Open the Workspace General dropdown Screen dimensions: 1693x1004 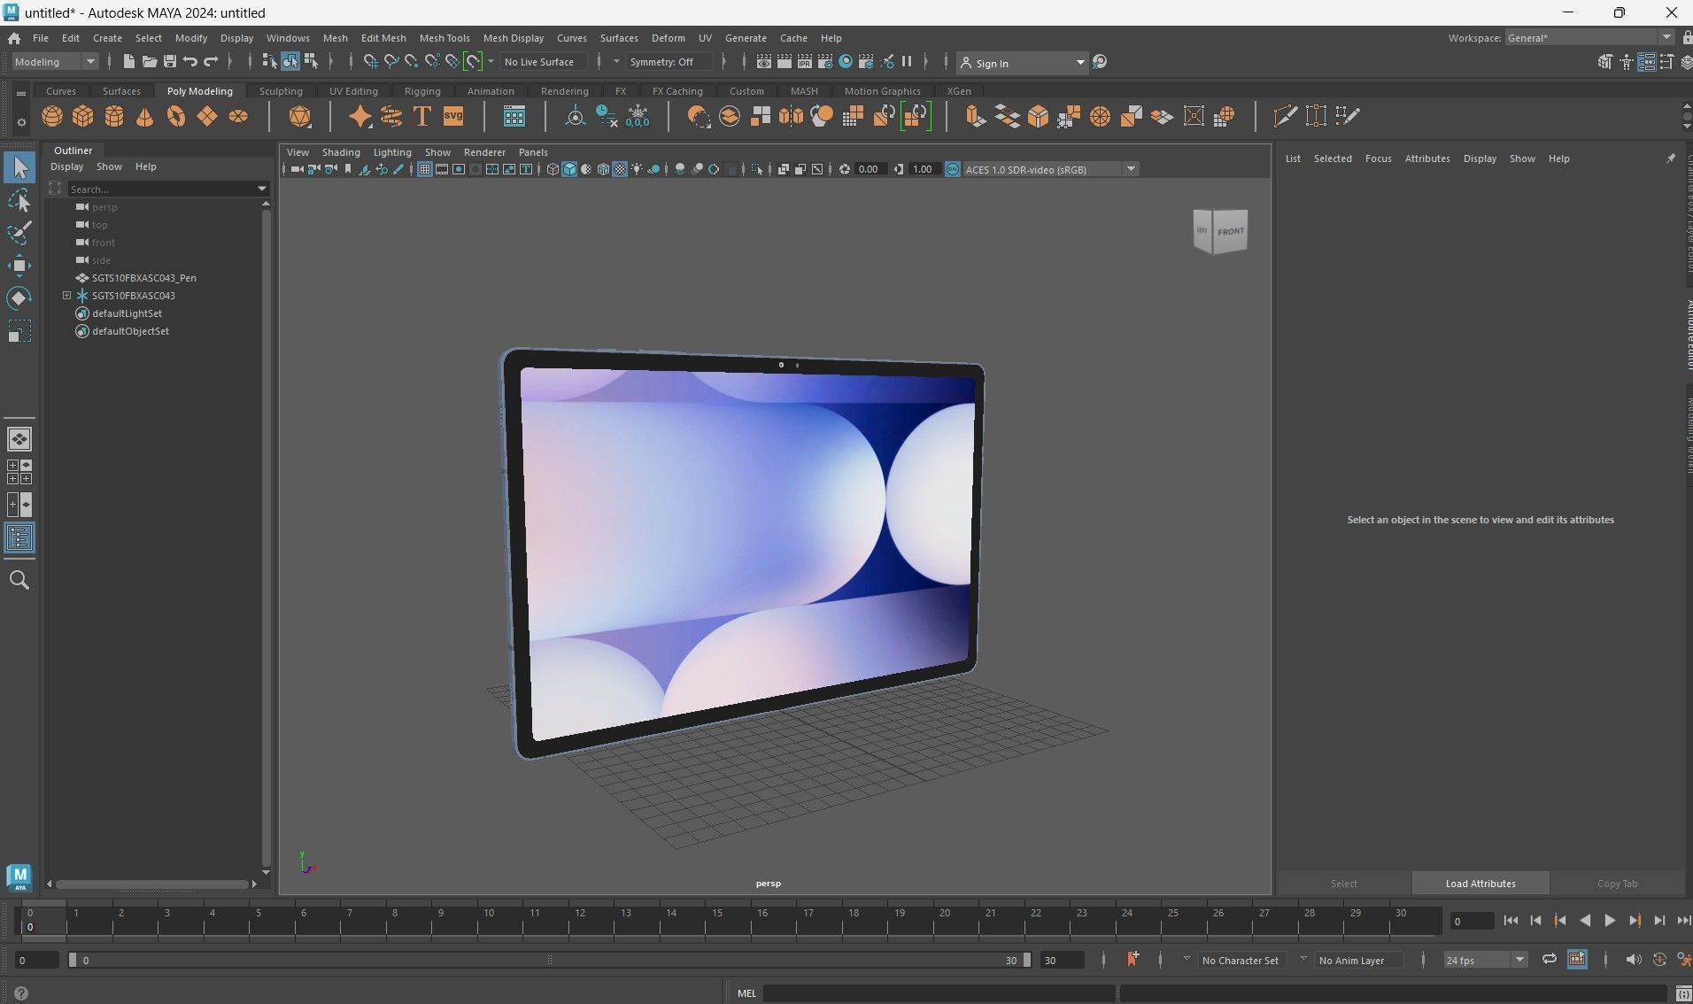click(1589, 37)
